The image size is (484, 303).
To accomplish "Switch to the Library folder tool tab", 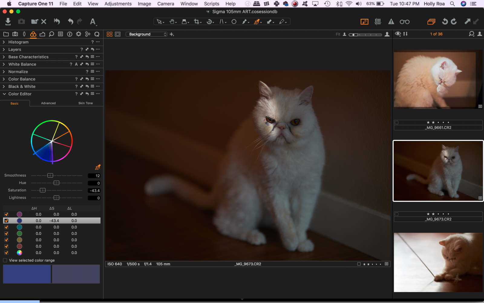I will pos(6,34).
